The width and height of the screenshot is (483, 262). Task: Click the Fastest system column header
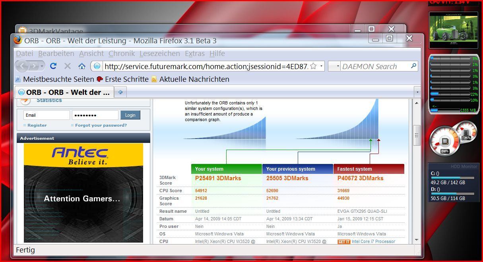[369, 169]
